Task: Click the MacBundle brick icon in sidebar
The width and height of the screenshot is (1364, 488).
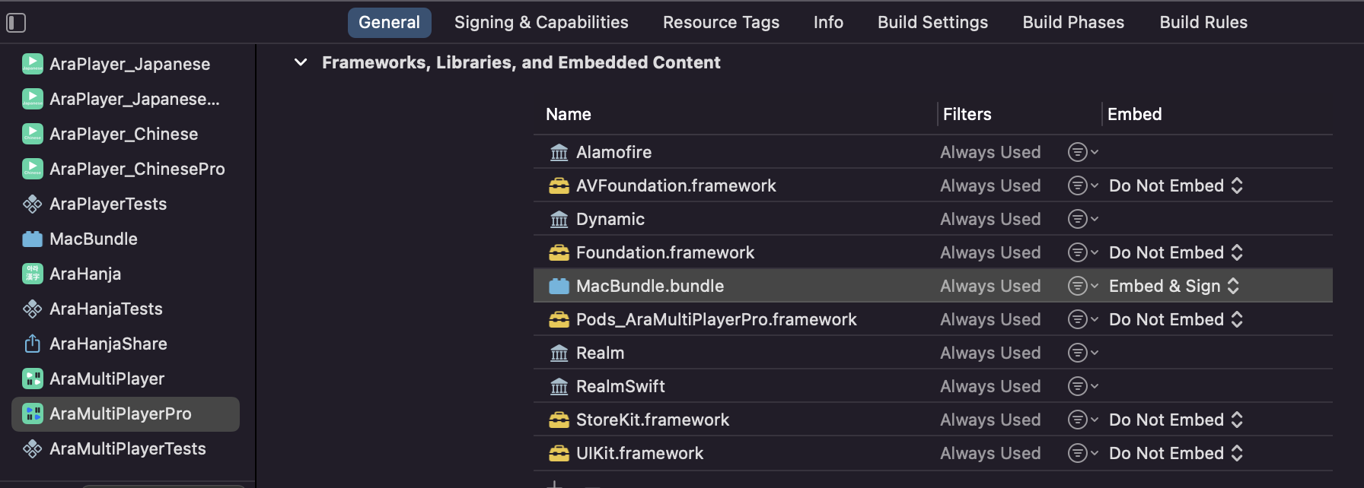Action: 33,239
